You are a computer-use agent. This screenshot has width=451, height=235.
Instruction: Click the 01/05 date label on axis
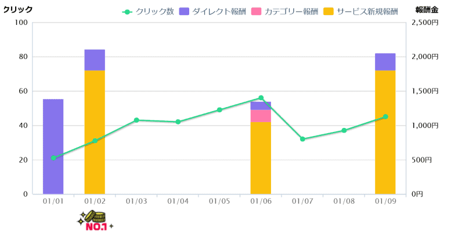click(219, 201)
